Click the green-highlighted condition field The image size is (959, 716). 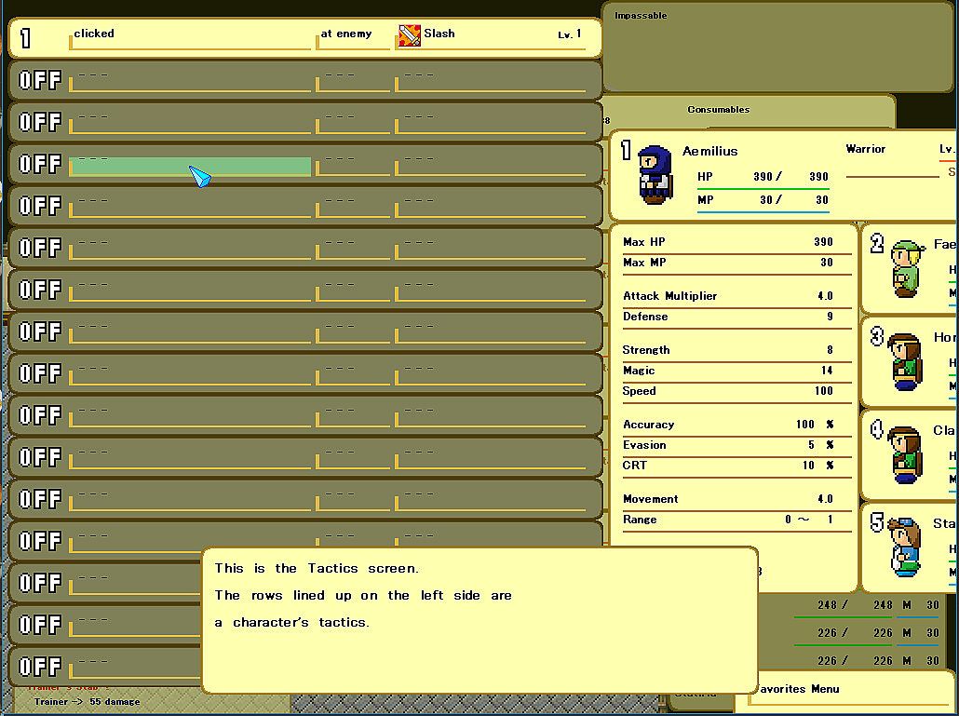pos(190,167)
